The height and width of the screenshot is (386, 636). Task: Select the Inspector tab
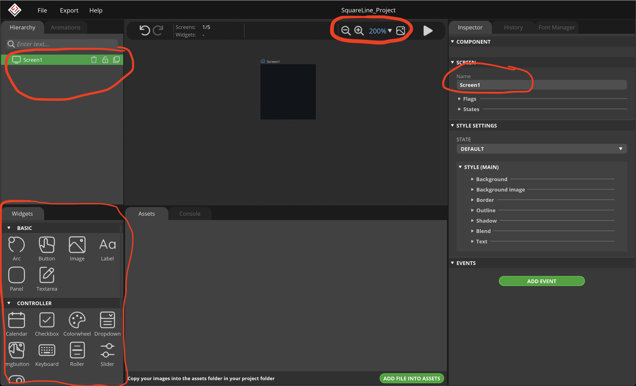[x=470, y=27]
